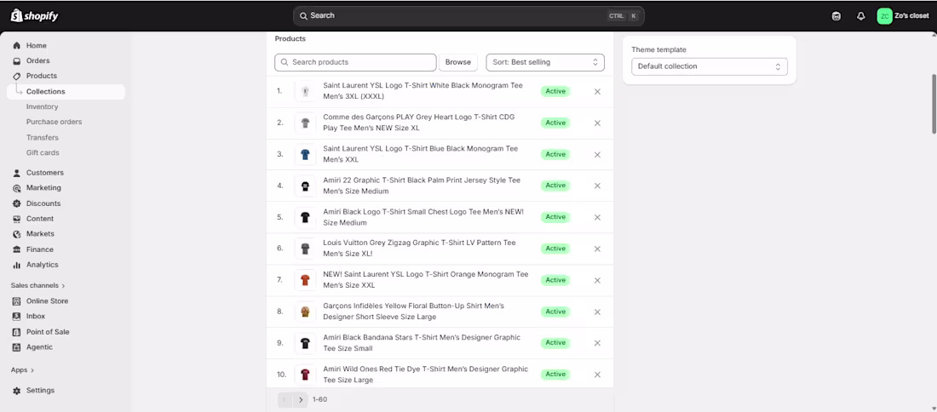The height and width of the screenshot is (412, 937).
Task: Click the Content image icon
Action: pyautogui.click(x=17, y=219)
